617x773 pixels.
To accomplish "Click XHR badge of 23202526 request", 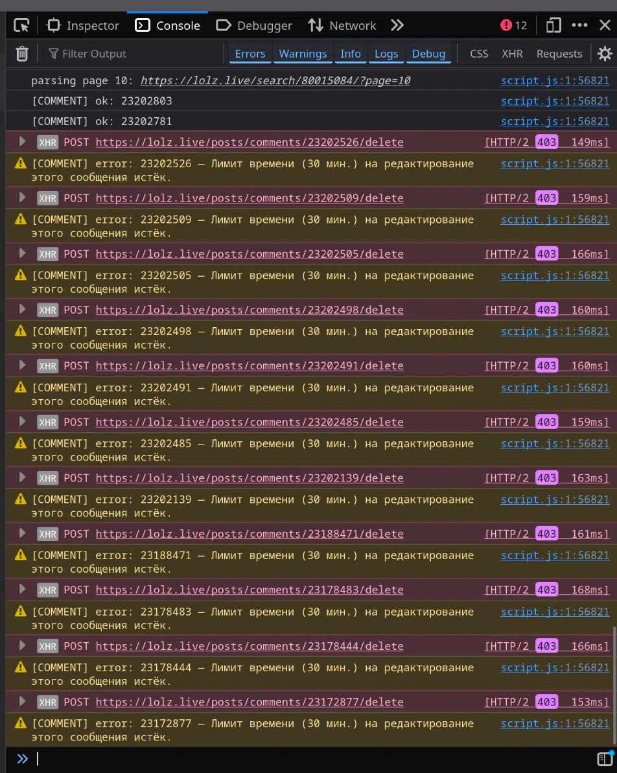I will click(47, 143).
